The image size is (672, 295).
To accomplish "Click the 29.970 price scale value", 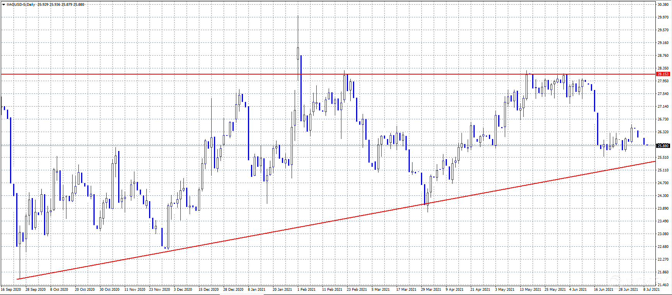I will (663, 17).
